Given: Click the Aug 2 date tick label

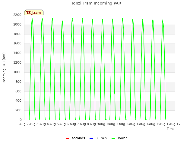Looking at the screenshot, I should coord(24,124).
